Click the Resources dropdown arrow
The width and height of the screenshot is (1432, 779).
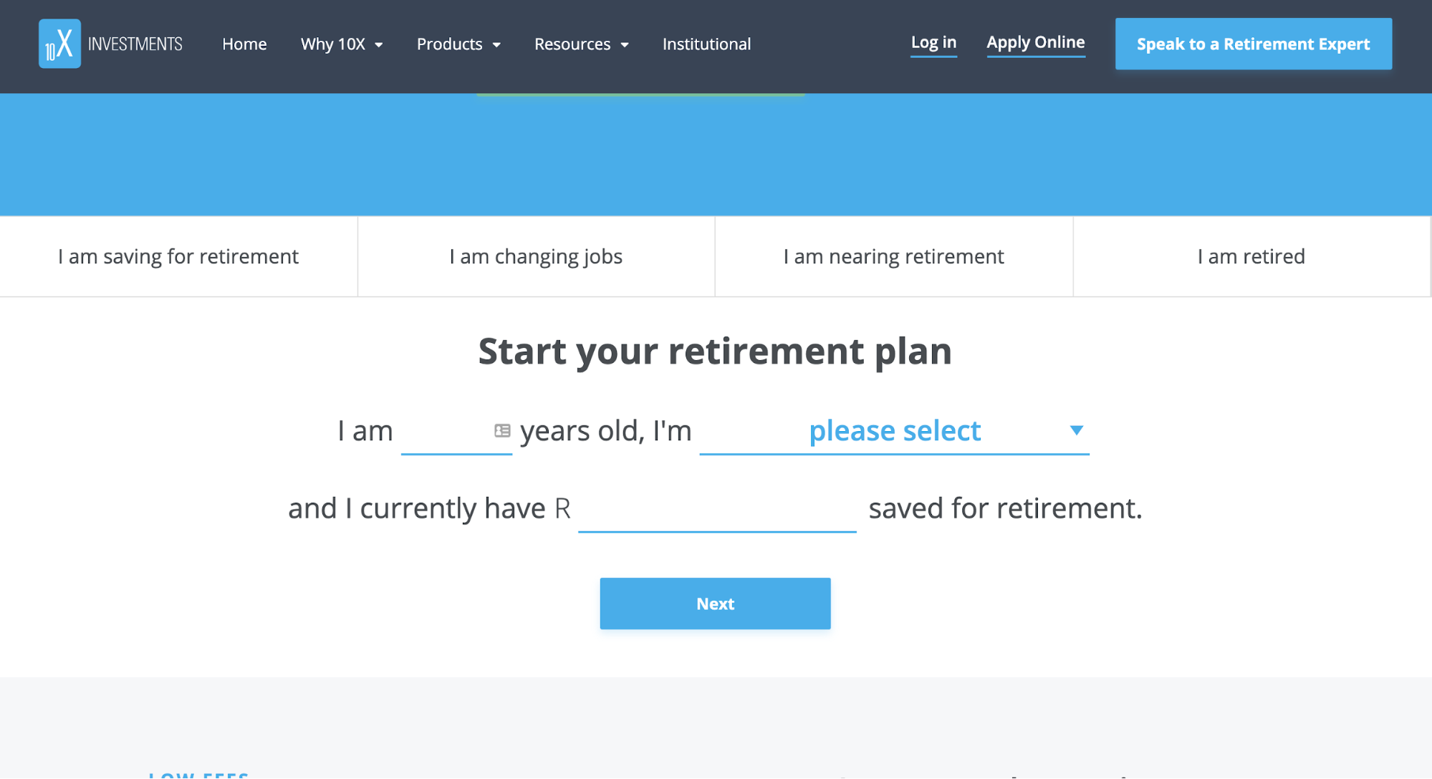623,44
